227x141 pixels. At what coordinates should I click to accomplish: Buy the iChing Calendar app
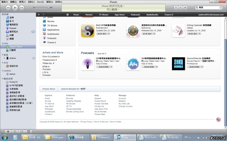[193, 34]
